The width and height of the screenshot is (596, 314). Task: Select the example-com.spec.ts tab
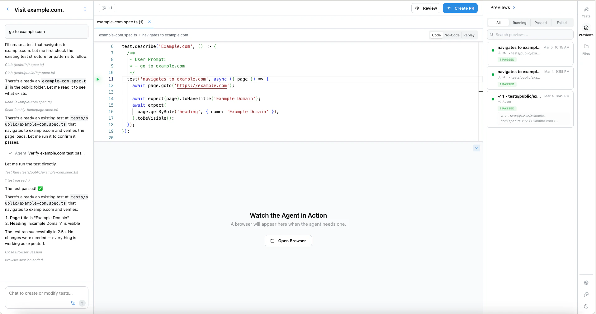(x=120, y=22)
